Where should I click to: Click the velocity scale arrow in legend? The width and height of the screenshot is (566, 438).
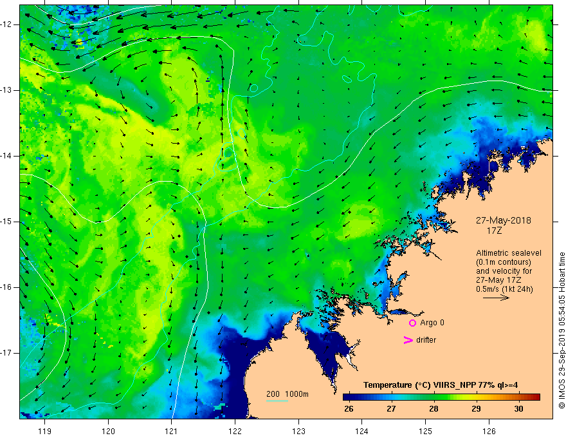coord(496,298)
